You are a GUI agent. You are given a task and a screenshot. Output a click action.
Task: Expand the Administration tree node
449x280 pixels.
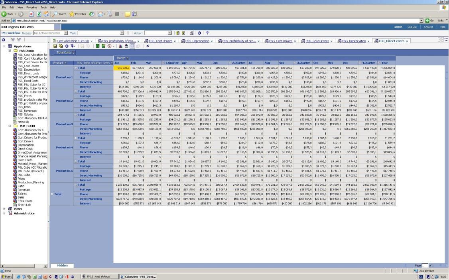point(4,214)
